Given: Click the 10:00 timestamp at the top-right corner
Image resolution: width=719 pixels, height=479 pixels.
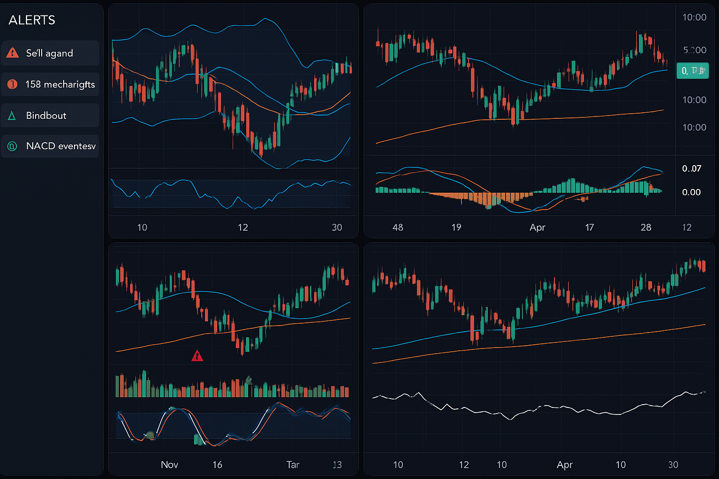Looking at the screenshot, I should [694, 17].
